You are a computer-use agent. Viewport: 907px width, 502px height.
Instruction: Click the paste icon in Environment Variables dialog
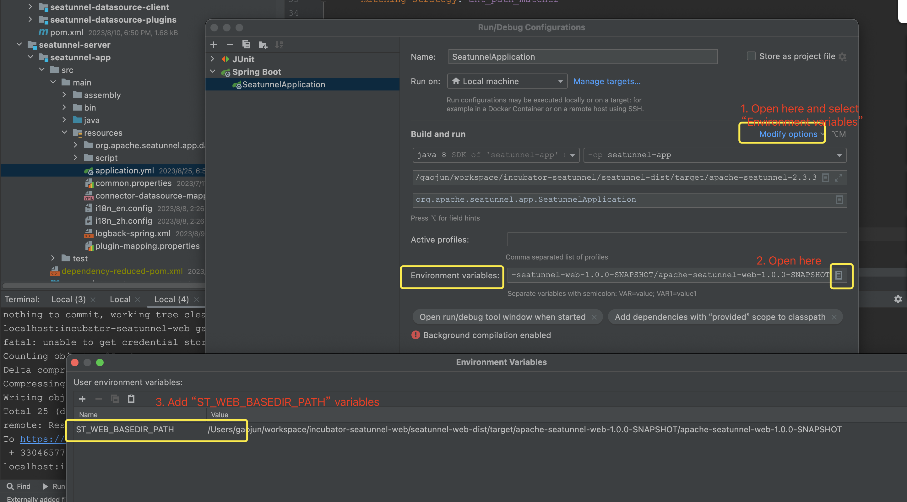pos(131,399)
